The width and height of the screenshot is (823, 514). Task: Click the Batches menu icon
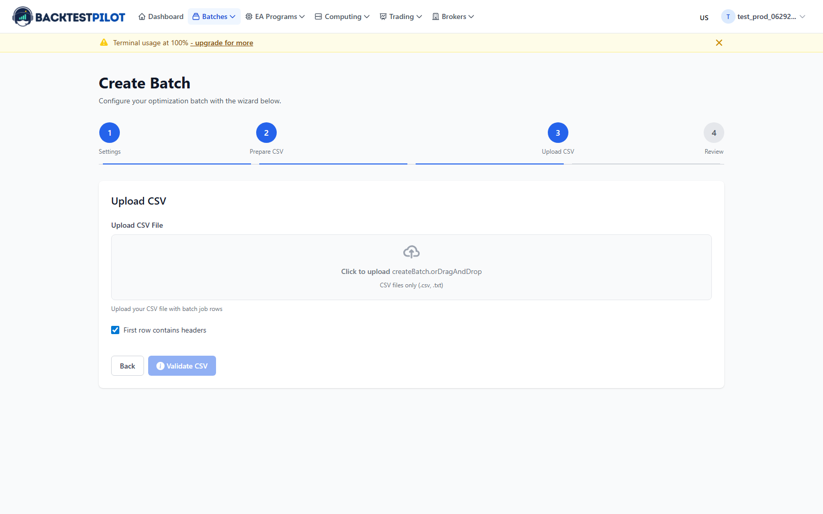pos(196,16)
